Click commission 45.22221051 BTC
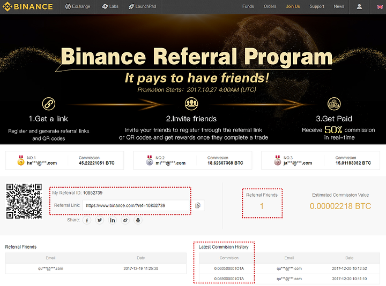Viewport: 386px width, 286px height. click(x=96, y=163)
